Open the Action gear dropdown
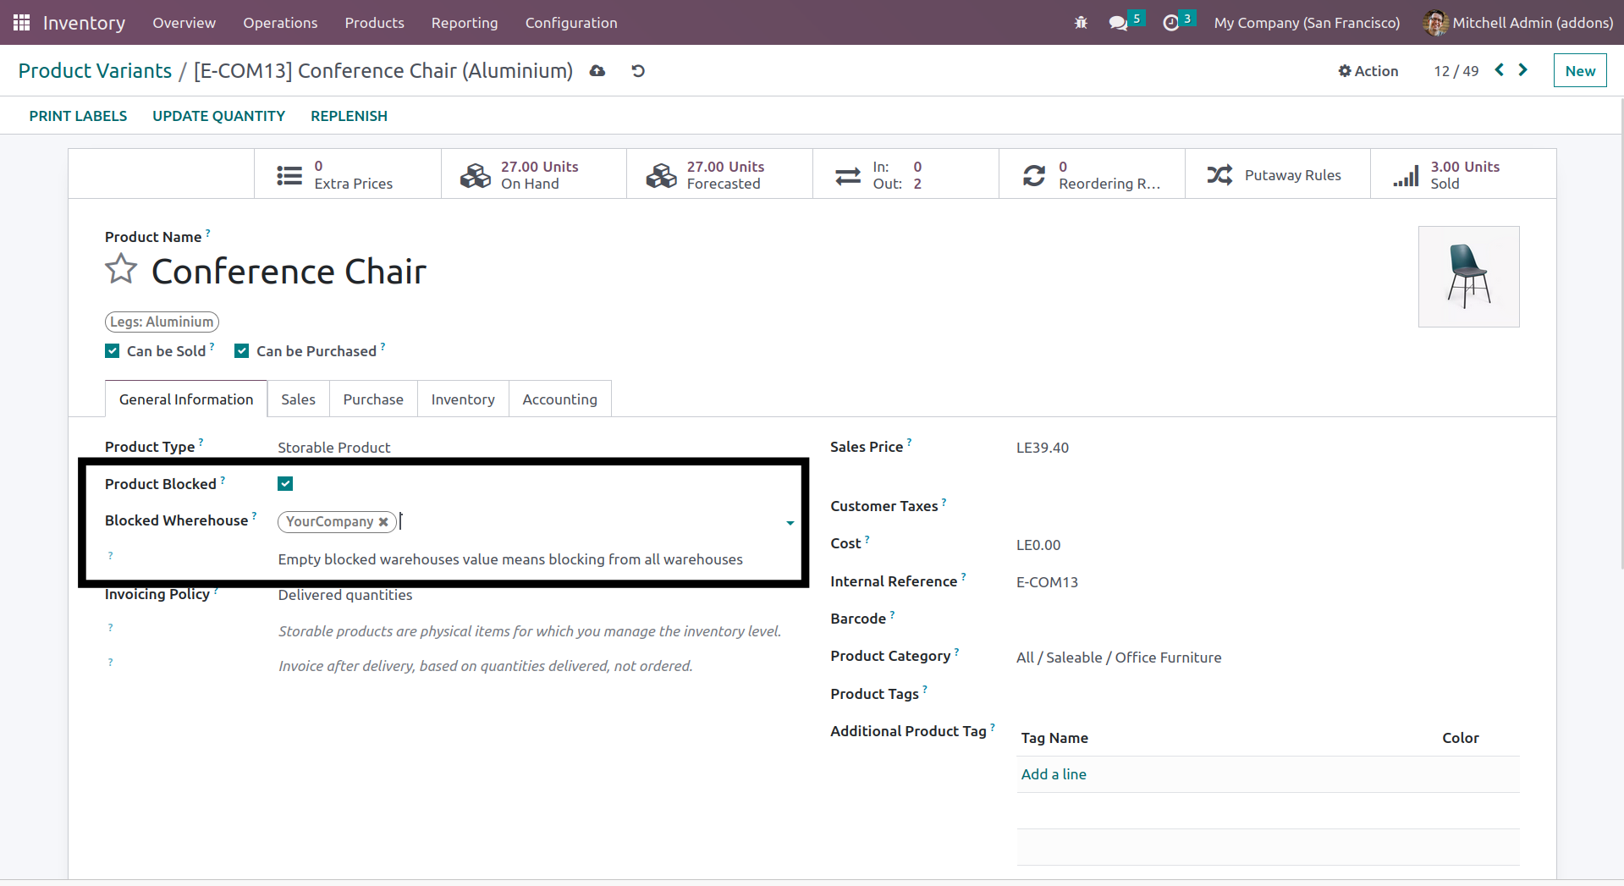Screen dimensions: 1624x886 (1368, 71)
